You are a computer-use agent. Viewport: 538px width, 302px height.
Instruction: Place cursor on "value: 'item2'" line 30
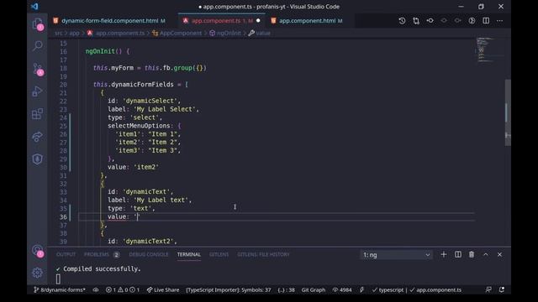click(x=133, y=167)
